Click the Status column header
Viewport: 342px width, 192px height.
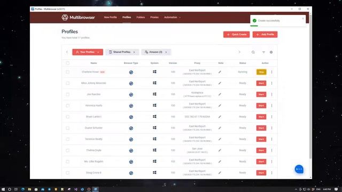(x=243, y=63)
